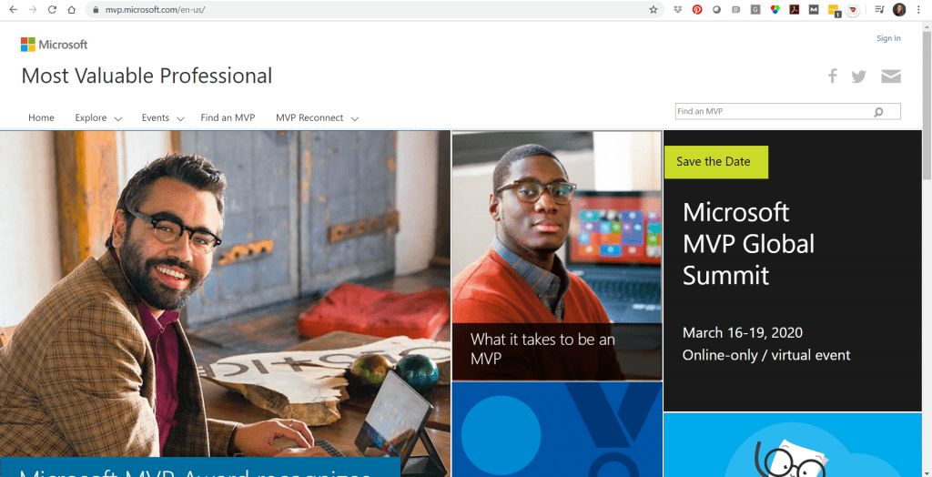Viewport: 932px width, 477px height.
Task: Open the Microsoft MVP Global Summit tile
Action: click(x=793, y=270)
